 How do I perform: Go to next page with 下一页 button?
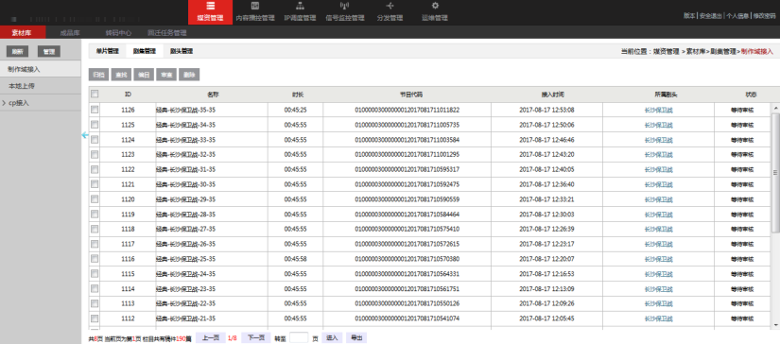click(255, 338)
